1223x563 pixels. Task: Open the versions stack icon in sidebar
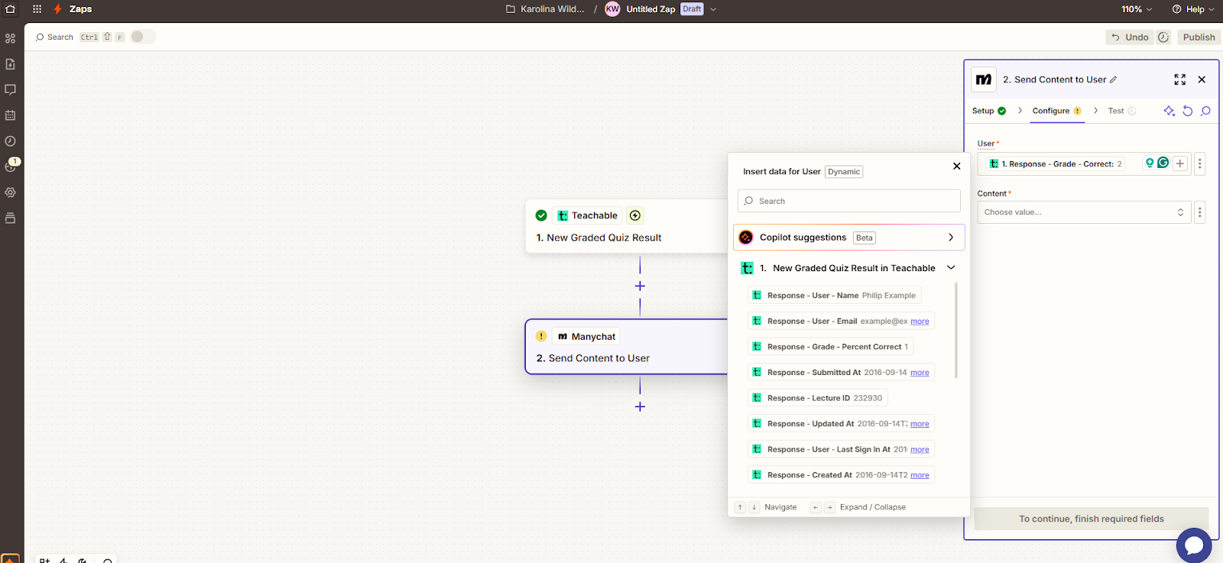pyautogui.click(x=11, y=218)
